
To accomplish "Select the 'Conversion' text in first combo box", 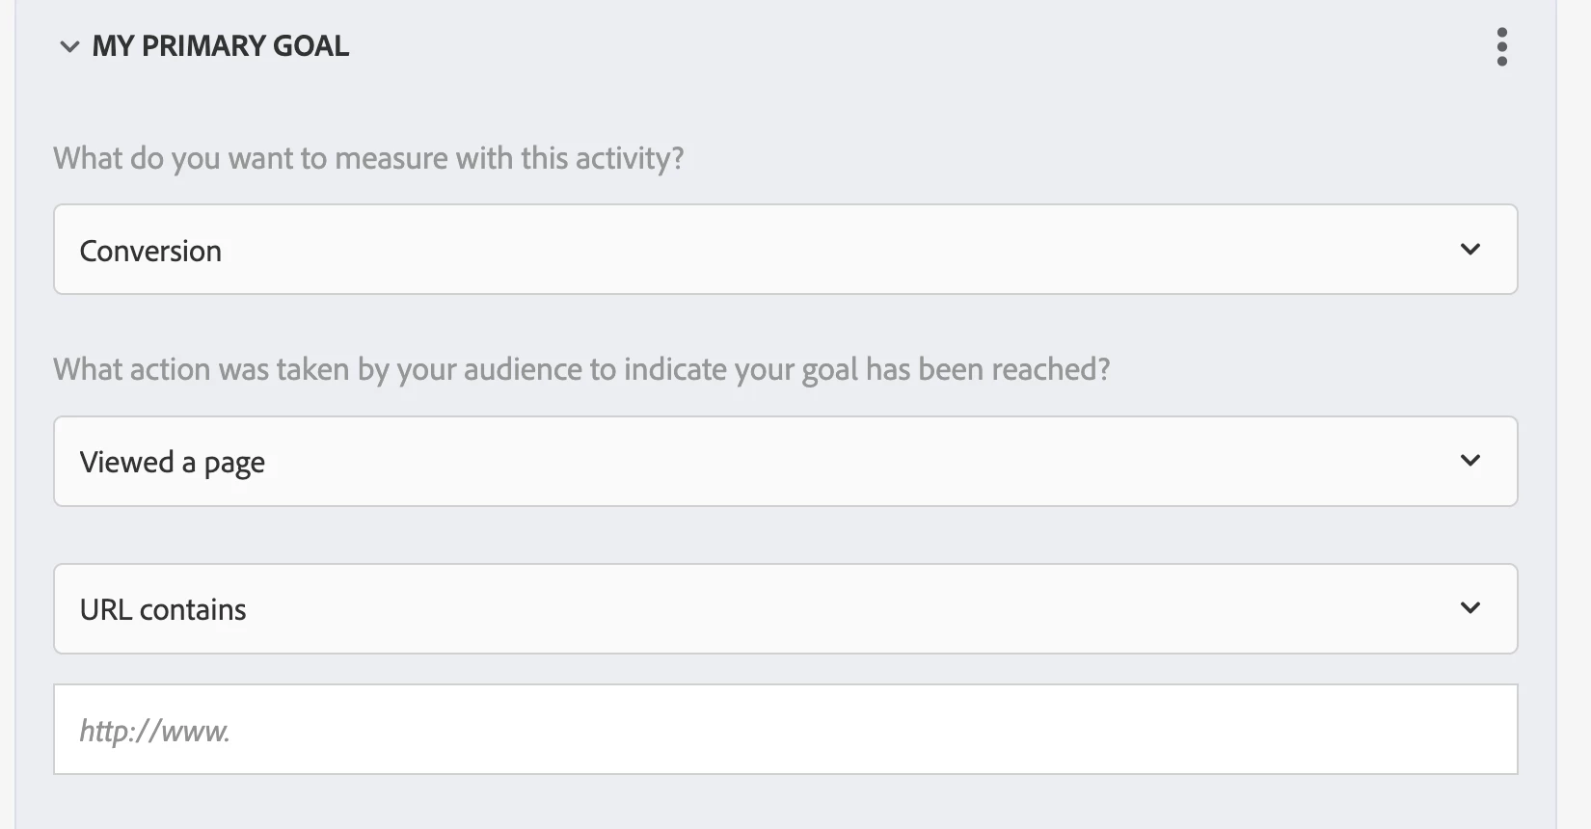I will click(150, 252).
